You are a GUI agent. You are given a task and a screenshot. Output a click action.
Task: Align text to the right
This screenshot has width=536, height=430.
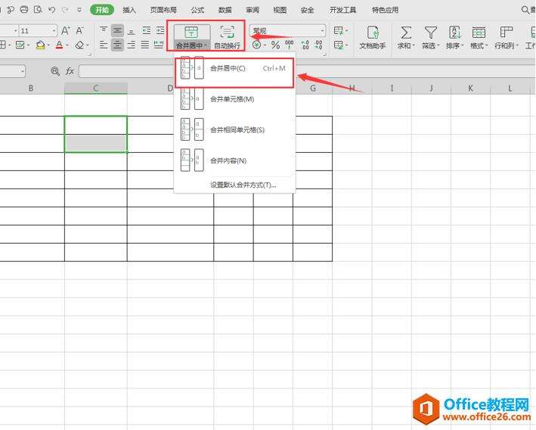click(x=131, y=45)
